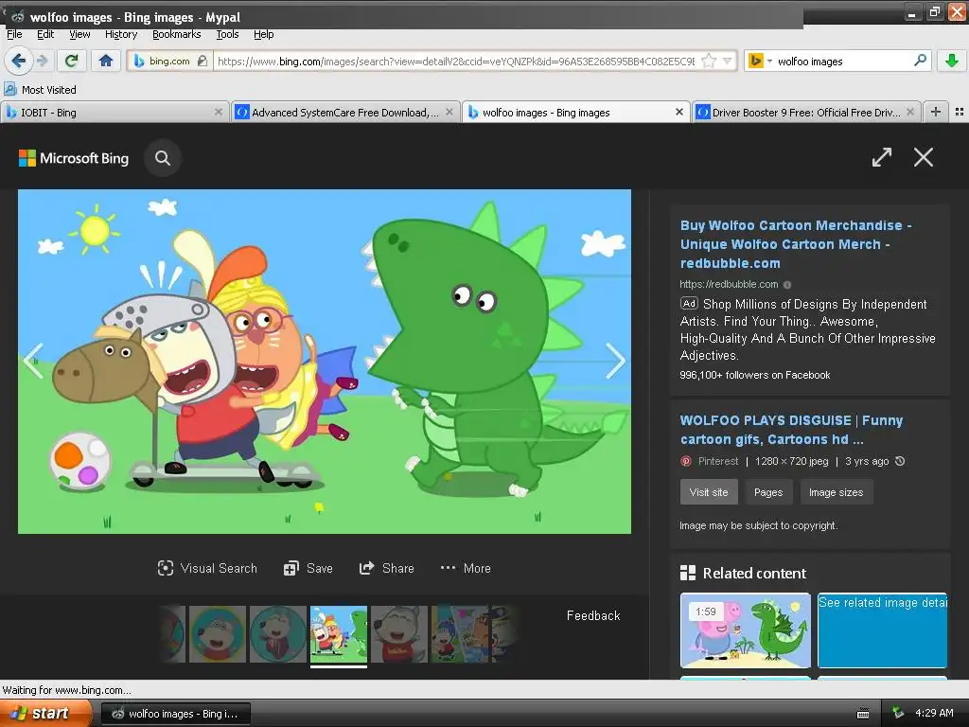Image resolution: width=969 pixels, height=727 pixels.
Task: Click the clock icon next to 3 yrs ago
Action: (x=900, y=461)
